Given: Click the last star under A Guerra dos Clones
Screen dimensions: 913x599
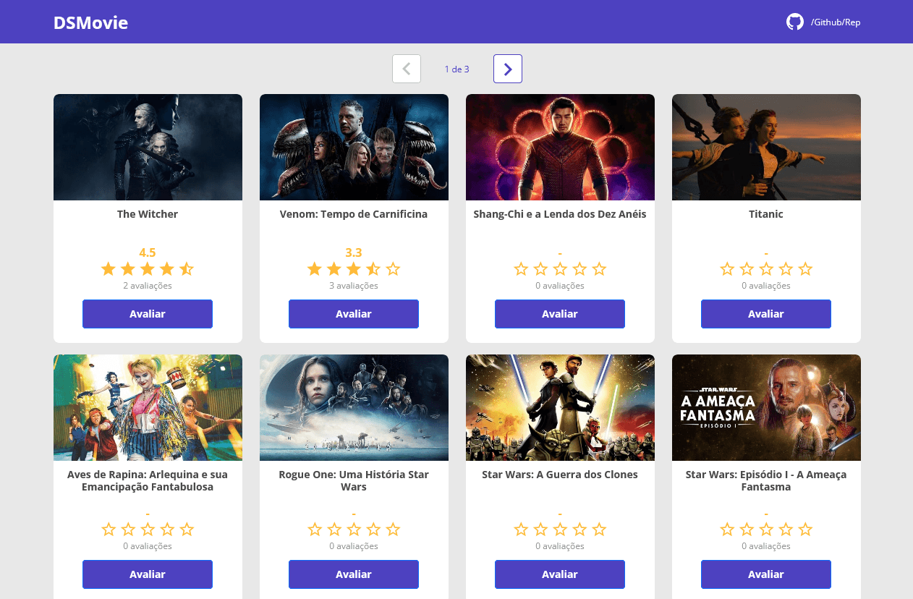Looking at the screenshot, I should click(599, 530).
